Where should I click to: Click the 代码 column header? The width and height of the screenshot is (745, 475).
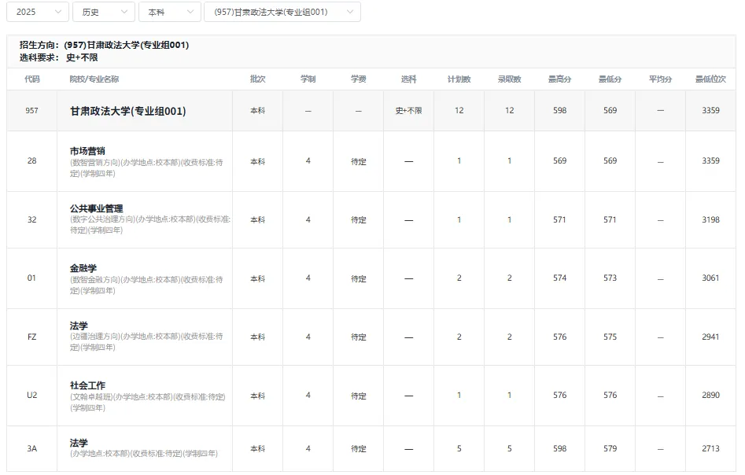[31, 79]
